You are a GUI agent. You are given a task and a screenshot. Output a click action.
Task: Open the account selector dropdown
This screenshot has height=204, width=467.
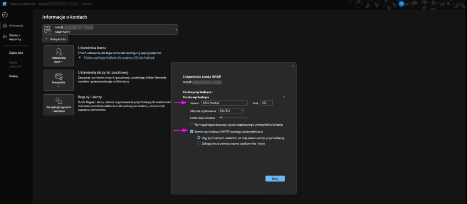click(x=176, y=30)
